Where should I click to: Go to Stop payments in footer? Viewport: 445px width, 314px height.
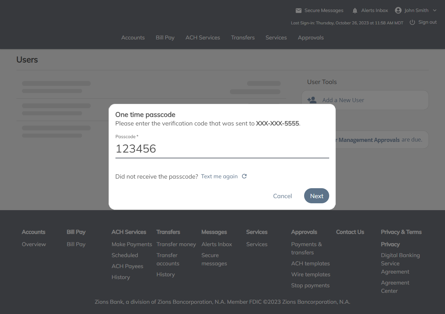click(x=310, y=285)
